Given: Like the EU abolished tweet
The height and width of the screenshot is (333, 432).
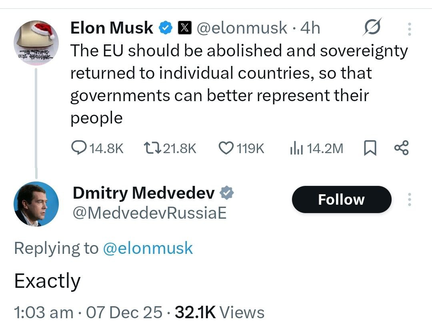Looking at the screenshot, I should pyautogui.click(x=226, y=148).
